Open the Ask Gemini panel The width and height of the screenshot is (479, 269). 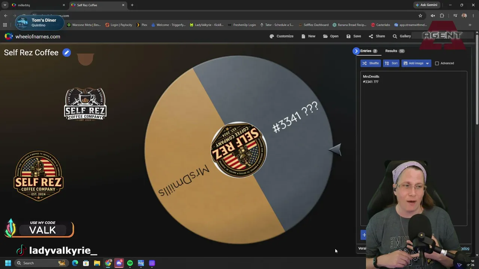426,5
